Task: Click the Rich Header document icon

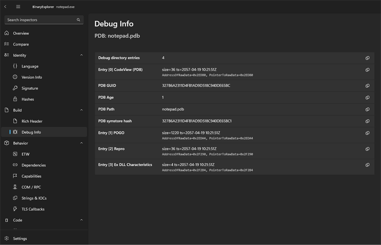Action: tap(15, 121)
